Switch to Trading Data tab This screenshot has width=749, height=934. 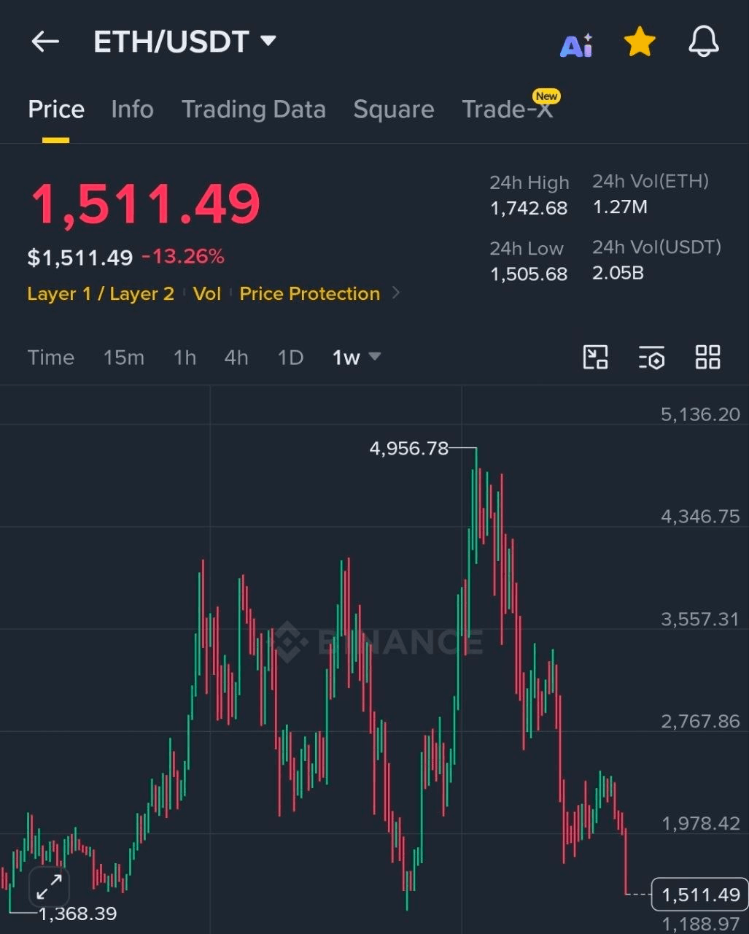point(253,109)
